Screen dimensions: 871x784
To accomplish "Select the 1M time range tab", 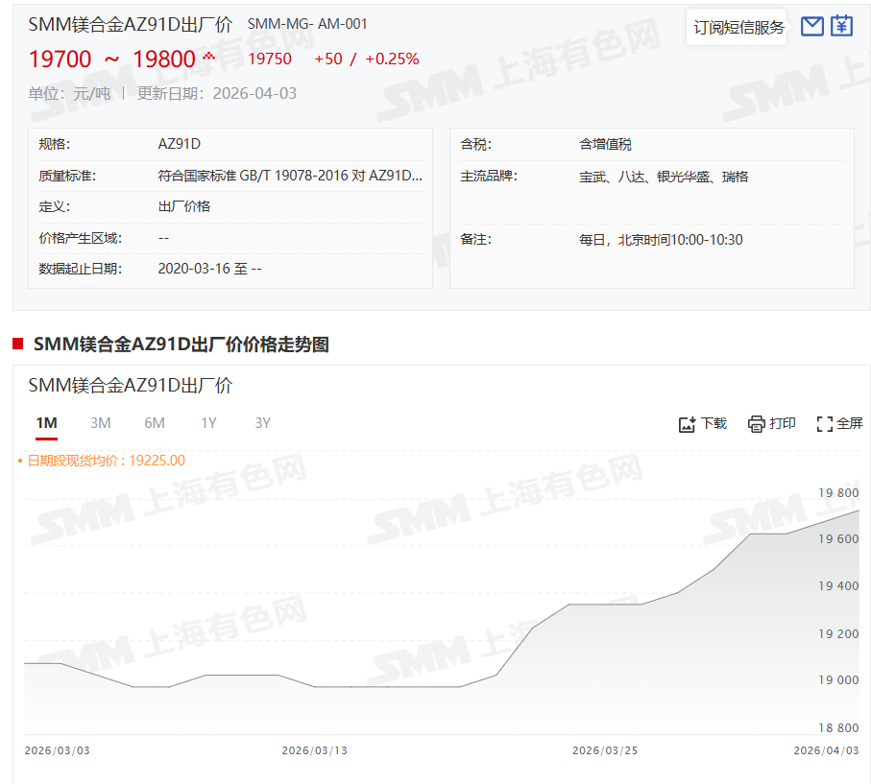I will (46, 423).
